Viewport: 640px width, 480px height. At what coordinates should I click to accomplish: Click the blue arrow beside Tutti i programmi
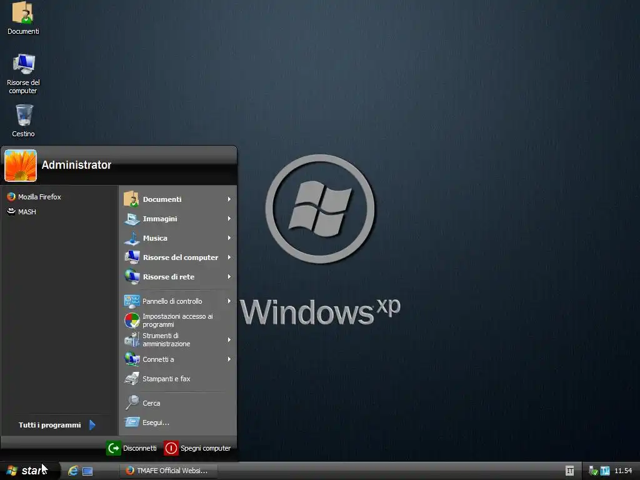92,425
